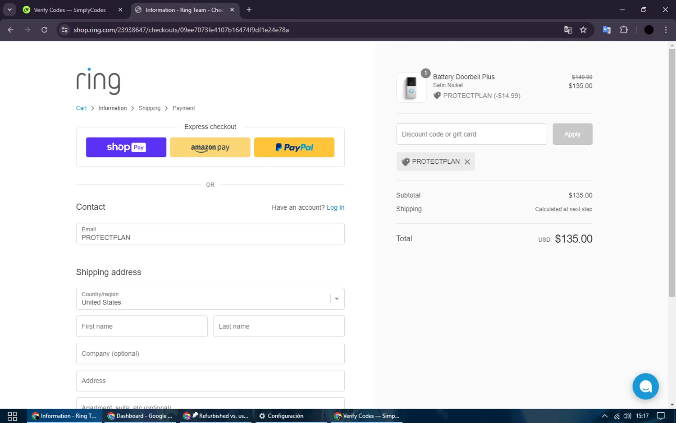This screenshot has height=423, width=676.
Task: Check out with Amazon Pay
Action: pyautogui.click(x=210, y=147)
